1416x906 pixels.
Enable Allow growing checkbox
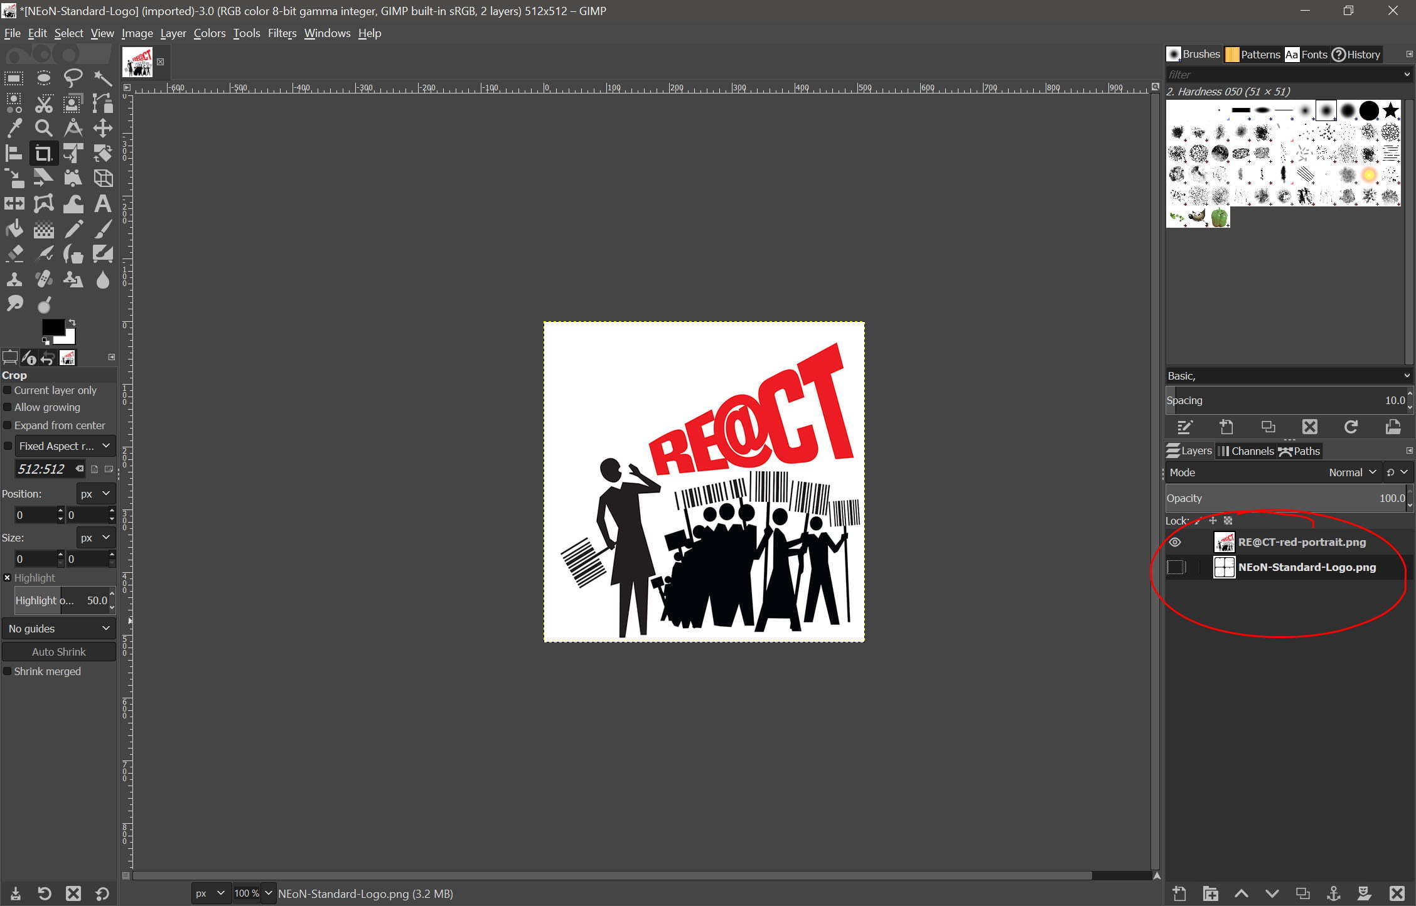click(8, 407)
